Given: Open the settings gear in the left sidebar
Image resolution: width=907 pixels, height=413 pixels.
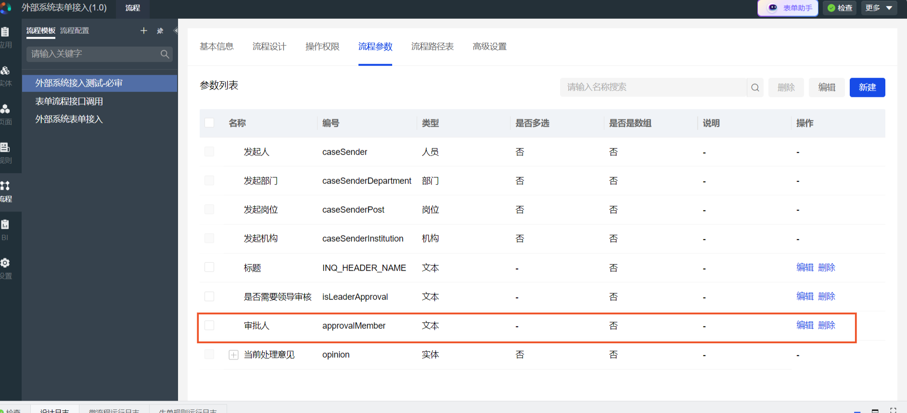Looking at the screenshot, I should tap(5, 268).
